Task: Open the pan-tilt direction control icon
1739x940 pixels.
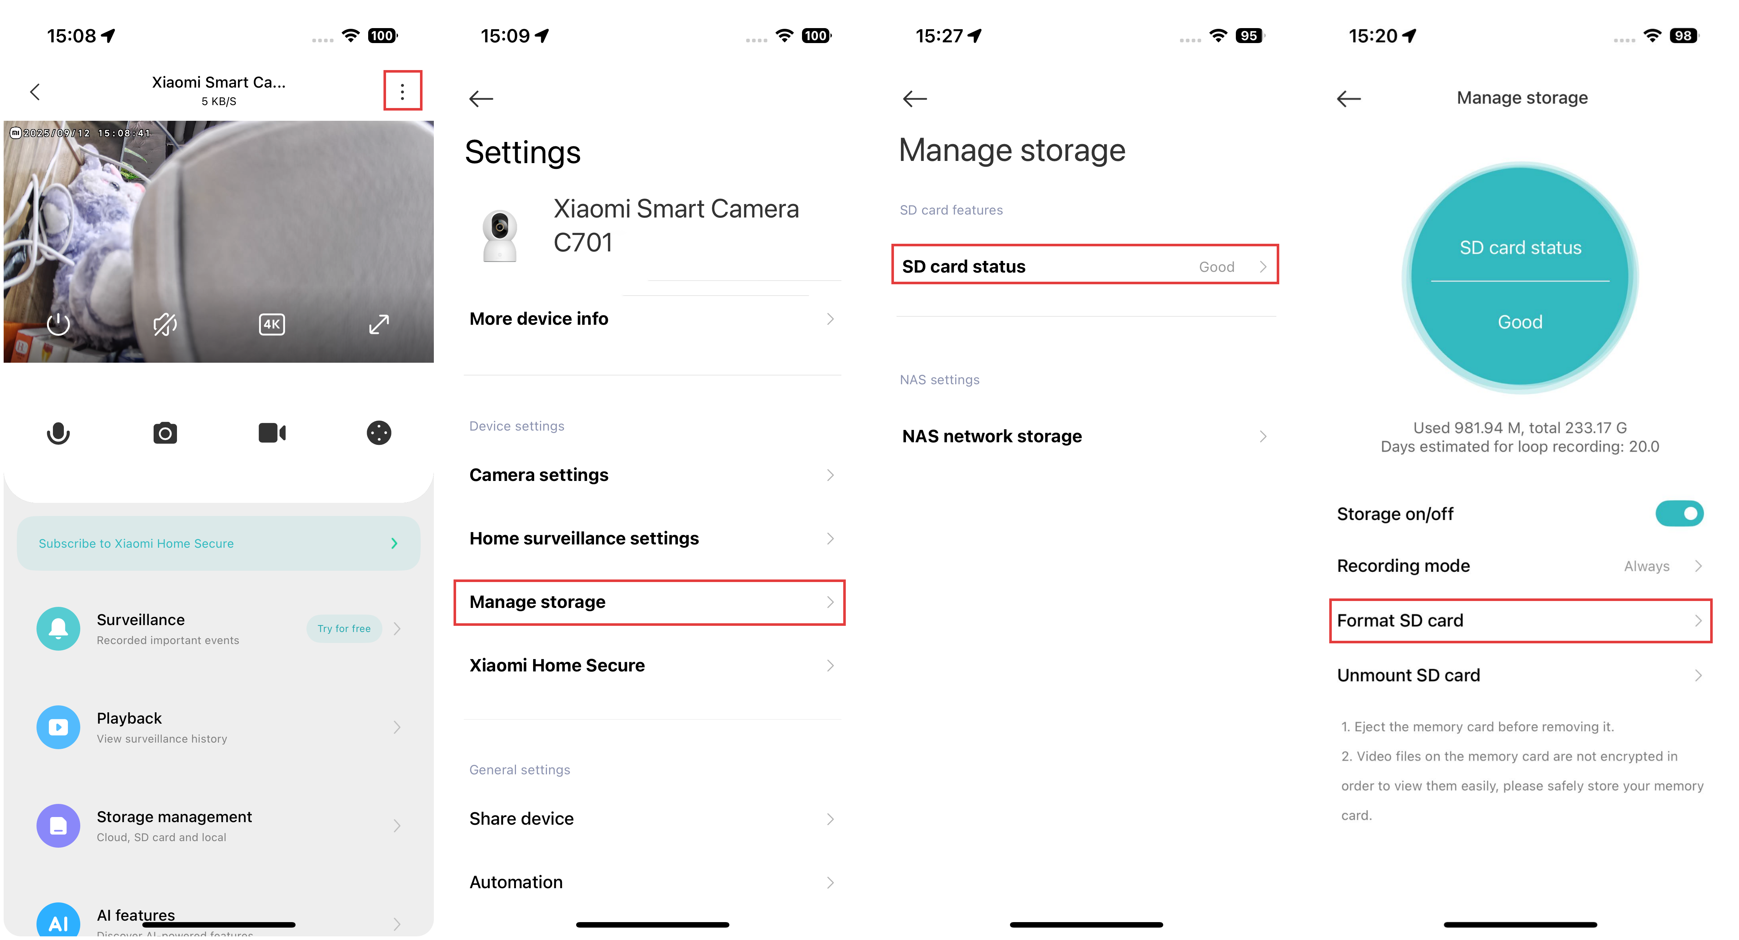Action: [379, 433]
